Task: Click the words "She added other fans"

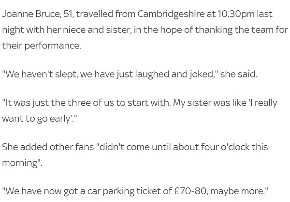Action: 48,147
